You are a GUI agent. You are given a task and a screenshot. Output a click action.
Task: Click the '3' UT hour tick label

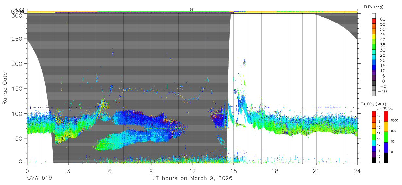68,171
